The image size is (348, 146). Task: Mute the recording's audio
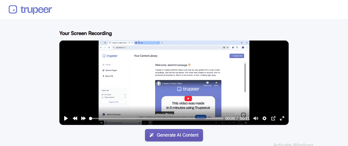pos(256,118)
